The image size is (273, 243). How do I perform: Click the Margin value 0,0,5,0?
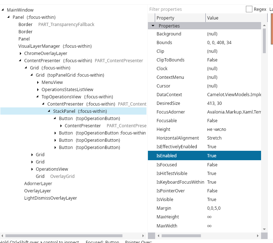(x=214, y=208)
